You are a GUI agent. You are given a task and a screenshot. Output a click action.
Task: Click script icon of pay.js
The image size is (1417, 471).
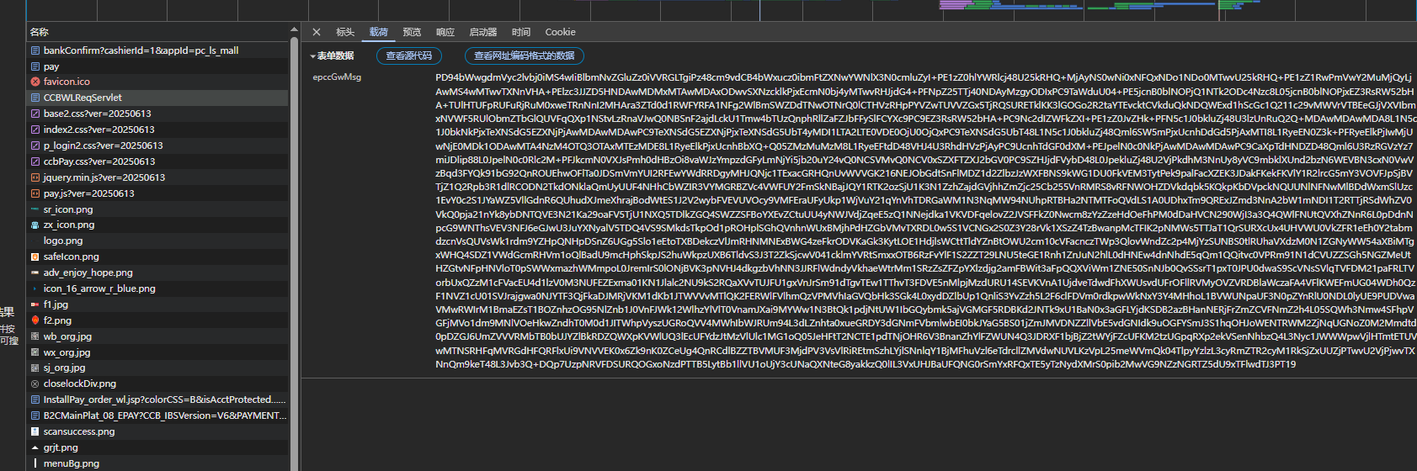pos(35,193)
